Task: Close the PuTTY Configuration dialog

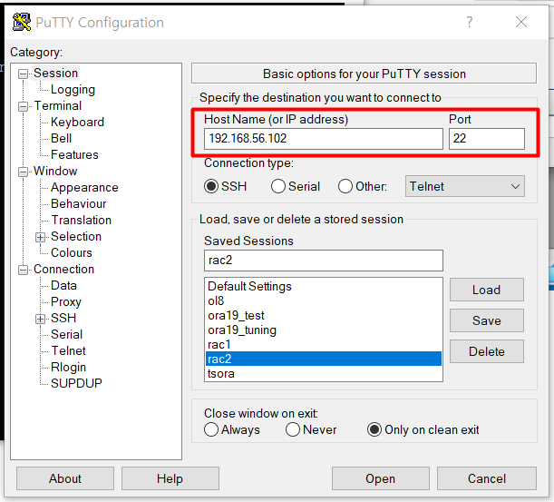Action: coord(521,22)
